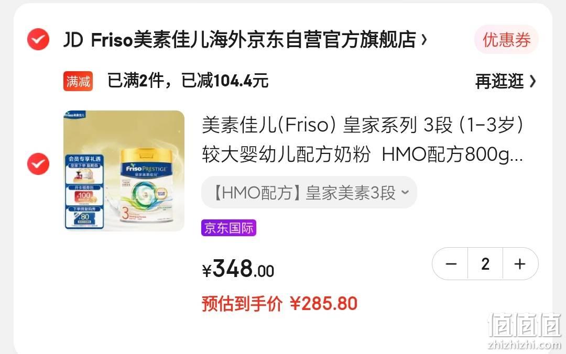Click the JD logo before store name
The height and width of the screenshot is (354, 566).
tap(73, 40)
